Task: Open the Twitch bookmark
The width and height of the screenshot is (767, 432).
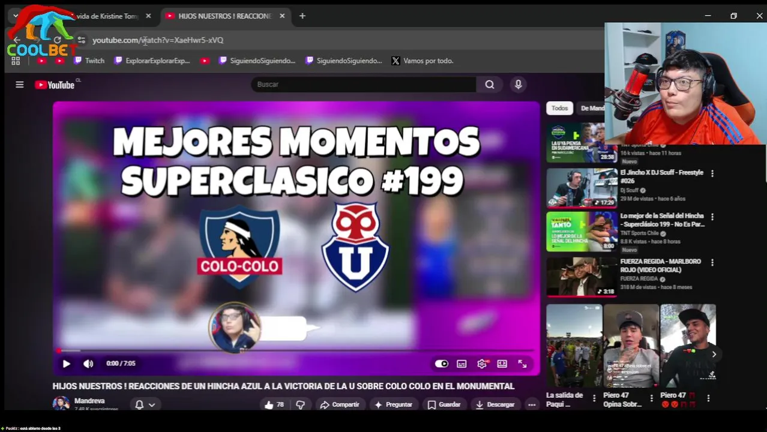Action: point(89,61)
